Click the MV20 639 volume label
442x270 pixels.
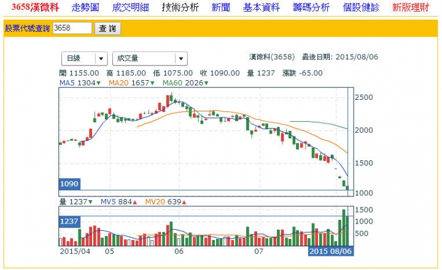(x=166, y=201)
